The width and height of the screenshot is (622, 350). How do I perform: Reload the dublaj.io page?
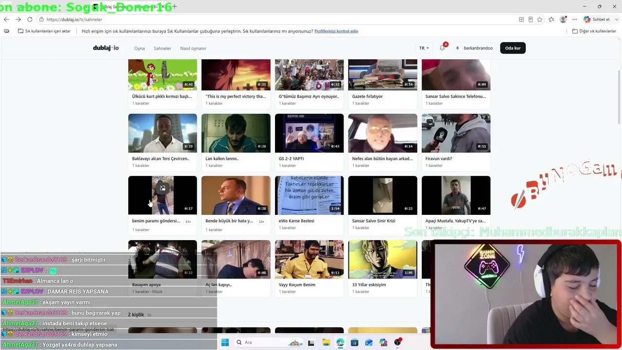tap(30, 19)
